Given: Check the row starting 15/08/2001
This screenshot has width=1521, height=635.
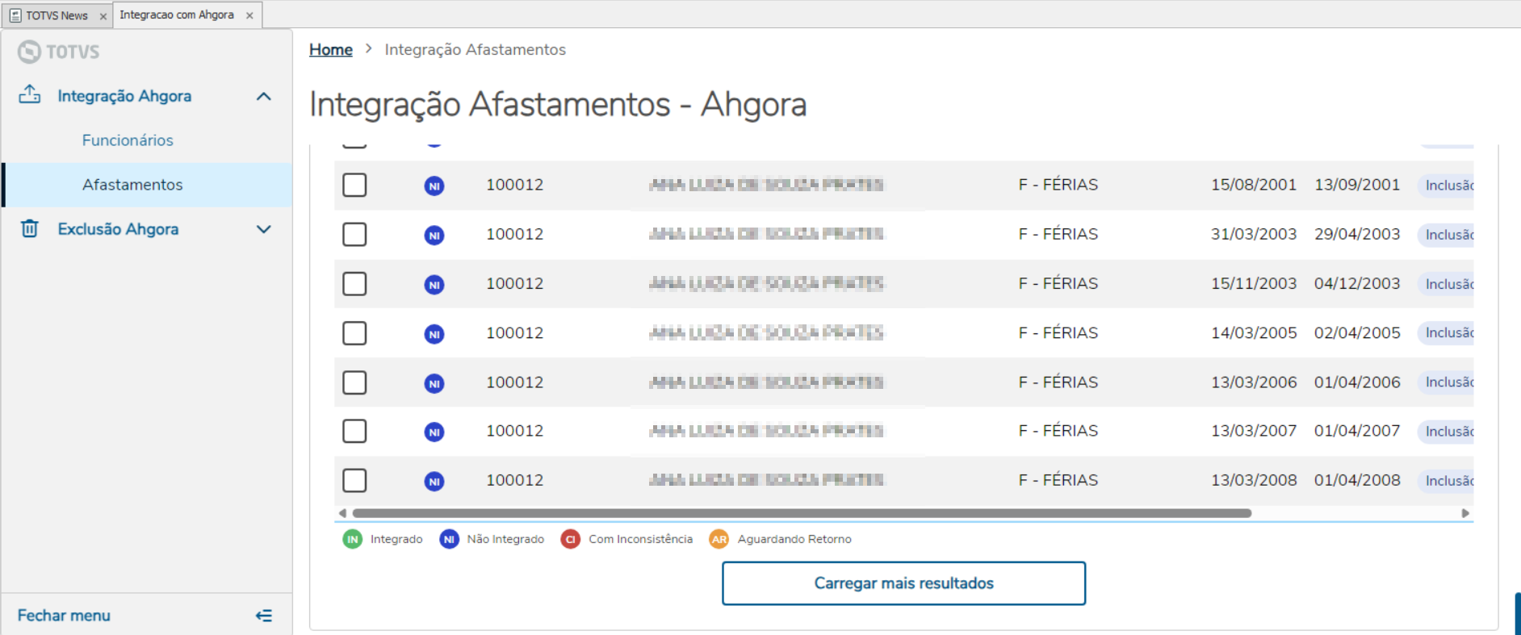Looking at the screenshot, I should 354,185.
